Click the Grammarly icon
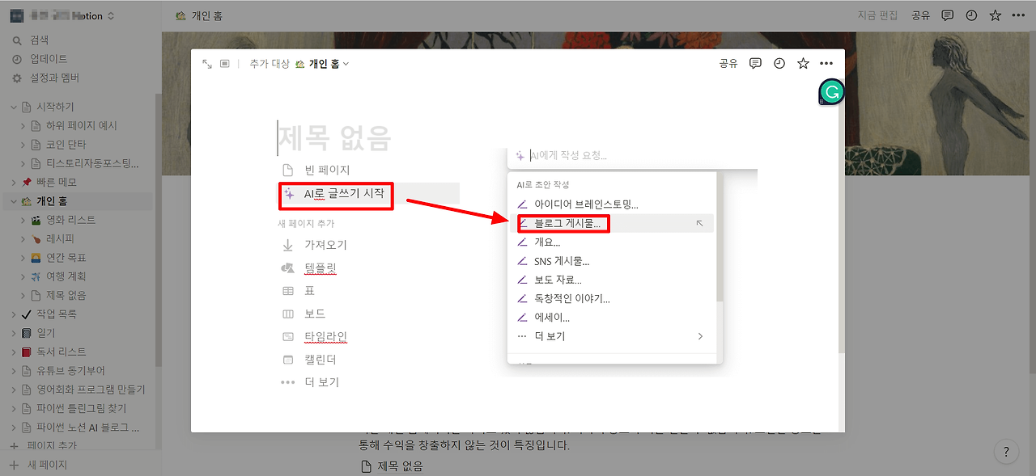1036x476 pixels. [x=831, y=92]
